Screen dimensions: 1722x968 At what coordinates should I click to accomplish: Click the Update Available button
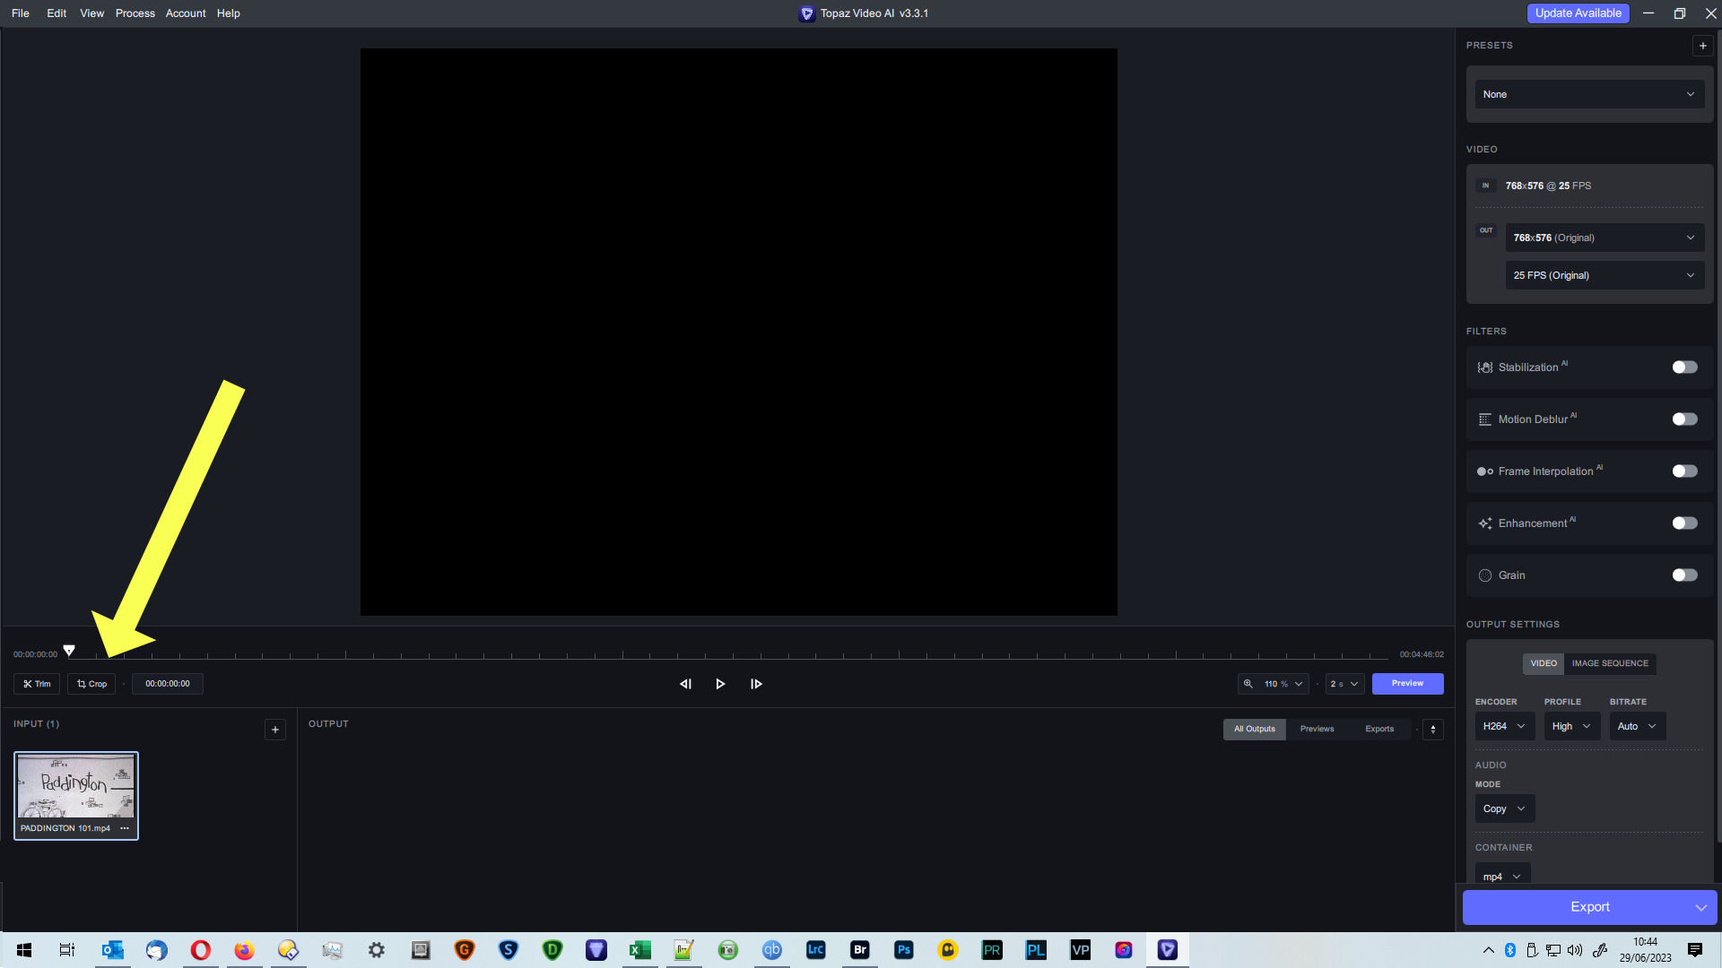(x=1578, y=13)
